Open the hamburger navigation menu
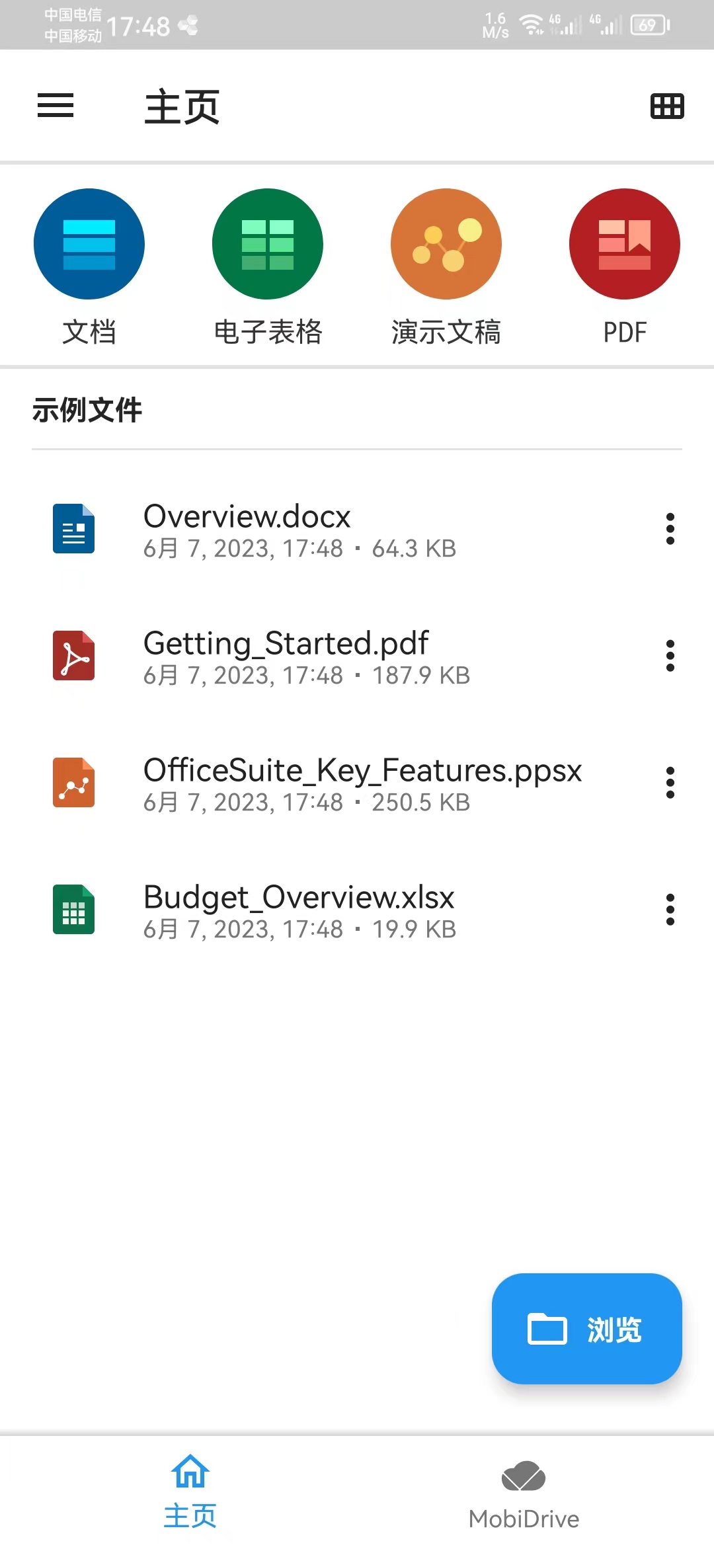The image size is (714, 1547). 56,106
